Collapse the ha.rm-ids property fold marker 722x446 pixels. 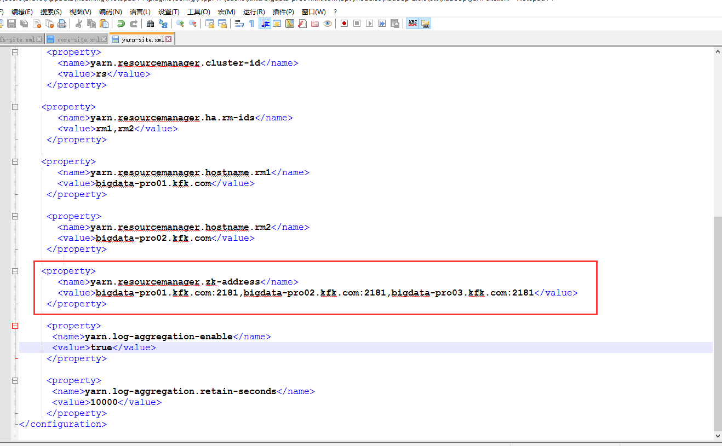[15, 107]
